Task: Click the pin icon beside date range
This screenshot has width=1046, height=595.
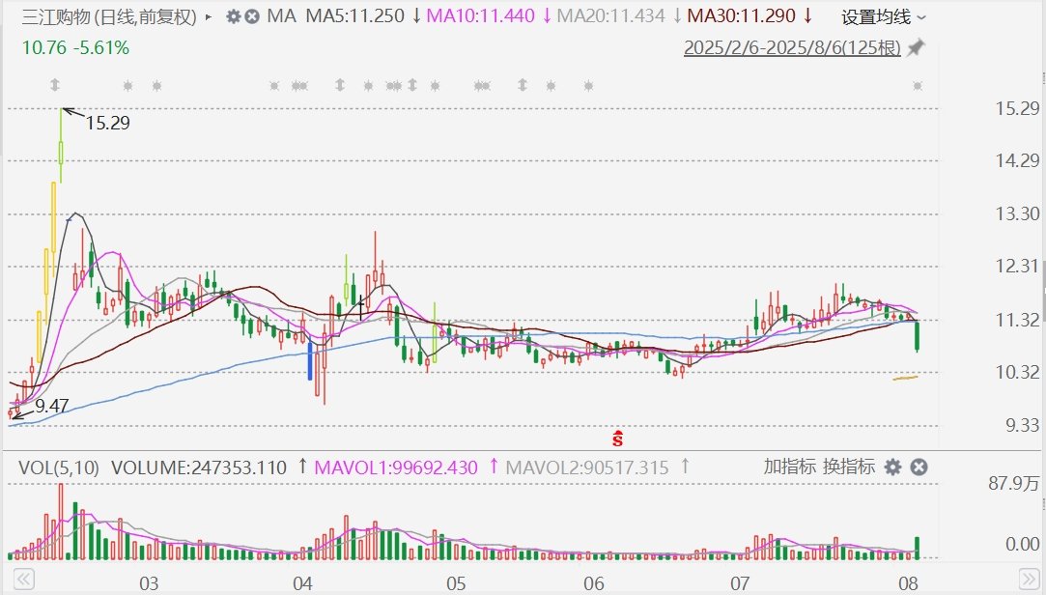Action: click(x=916, y=47)
